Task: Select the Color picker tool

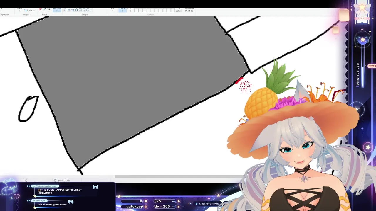Action: (44, 9)
